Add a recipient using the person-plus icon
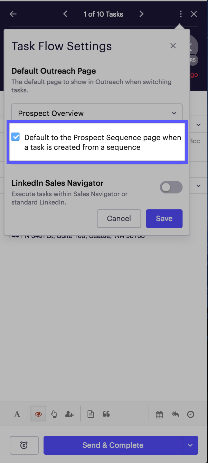 pos(69,414)
